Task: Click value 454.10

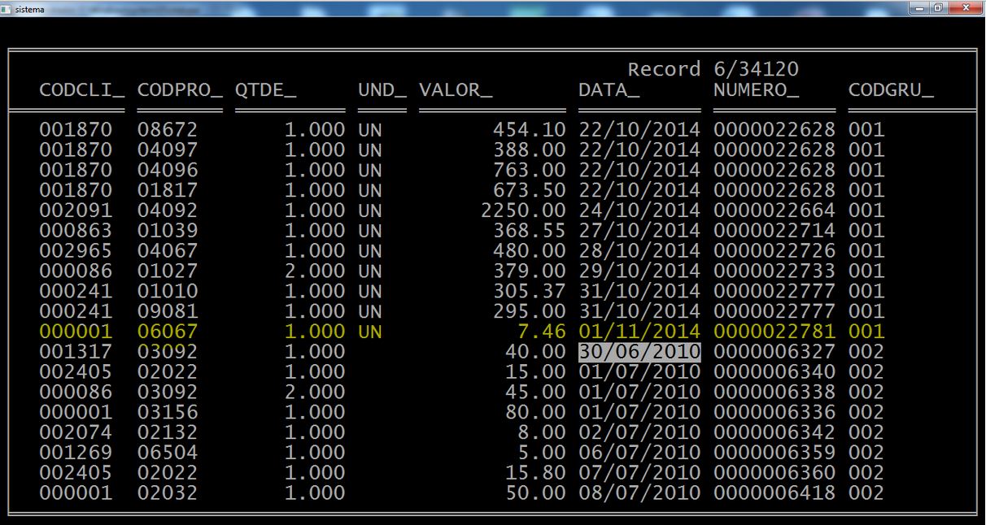Action: click(x=529, y=130)
